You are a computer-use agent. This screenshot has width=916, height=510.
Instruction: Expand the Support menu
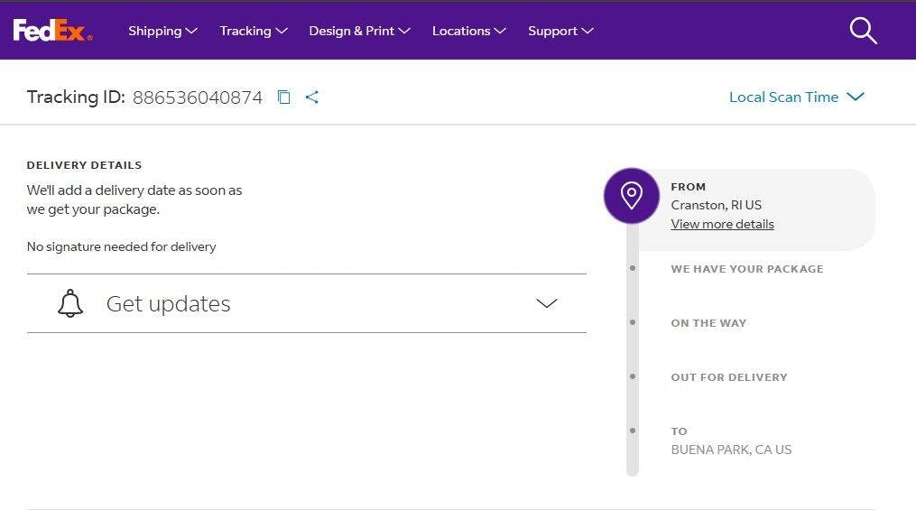(x=560, y=31)
